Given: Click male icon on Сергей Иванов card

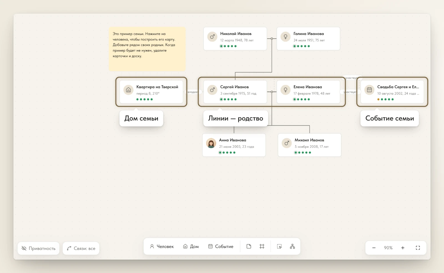Looking at the screenshot, I should pos(212,90).
